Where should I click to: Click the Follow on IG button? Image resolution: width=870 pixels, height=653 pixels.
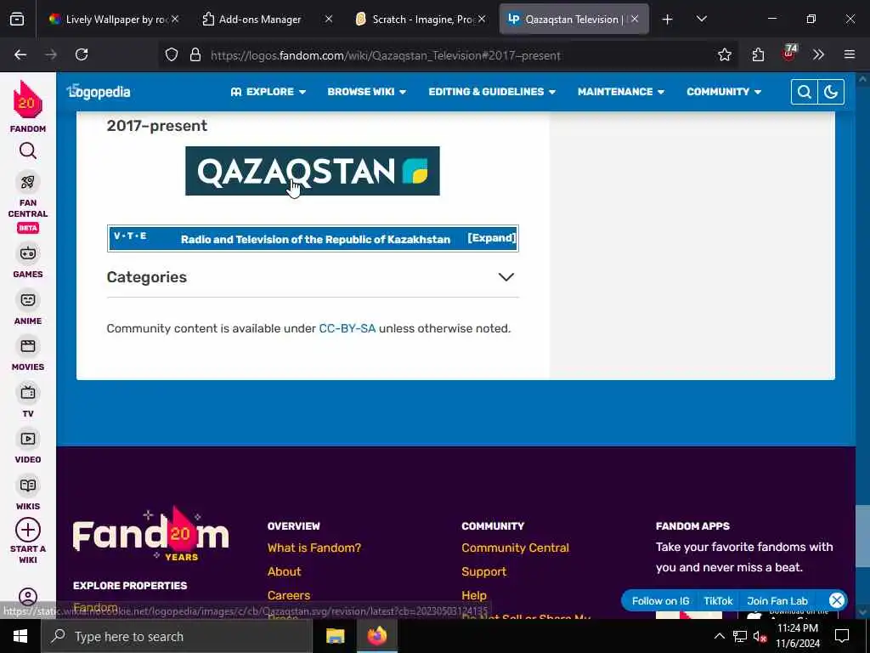point(660,601)
